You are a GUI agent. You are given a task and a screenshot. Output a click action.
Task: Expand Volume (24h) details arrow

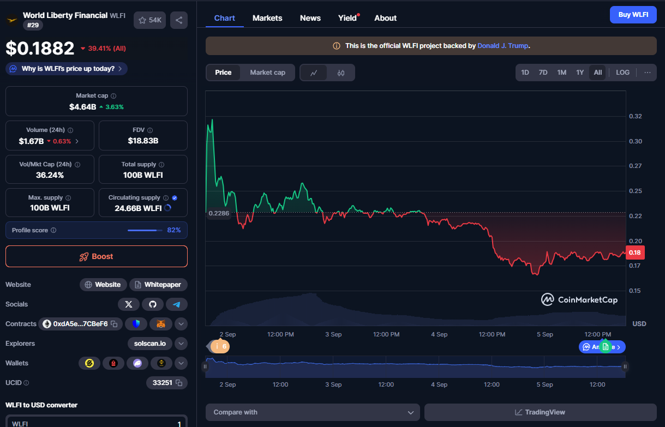[x=76, y=141]
